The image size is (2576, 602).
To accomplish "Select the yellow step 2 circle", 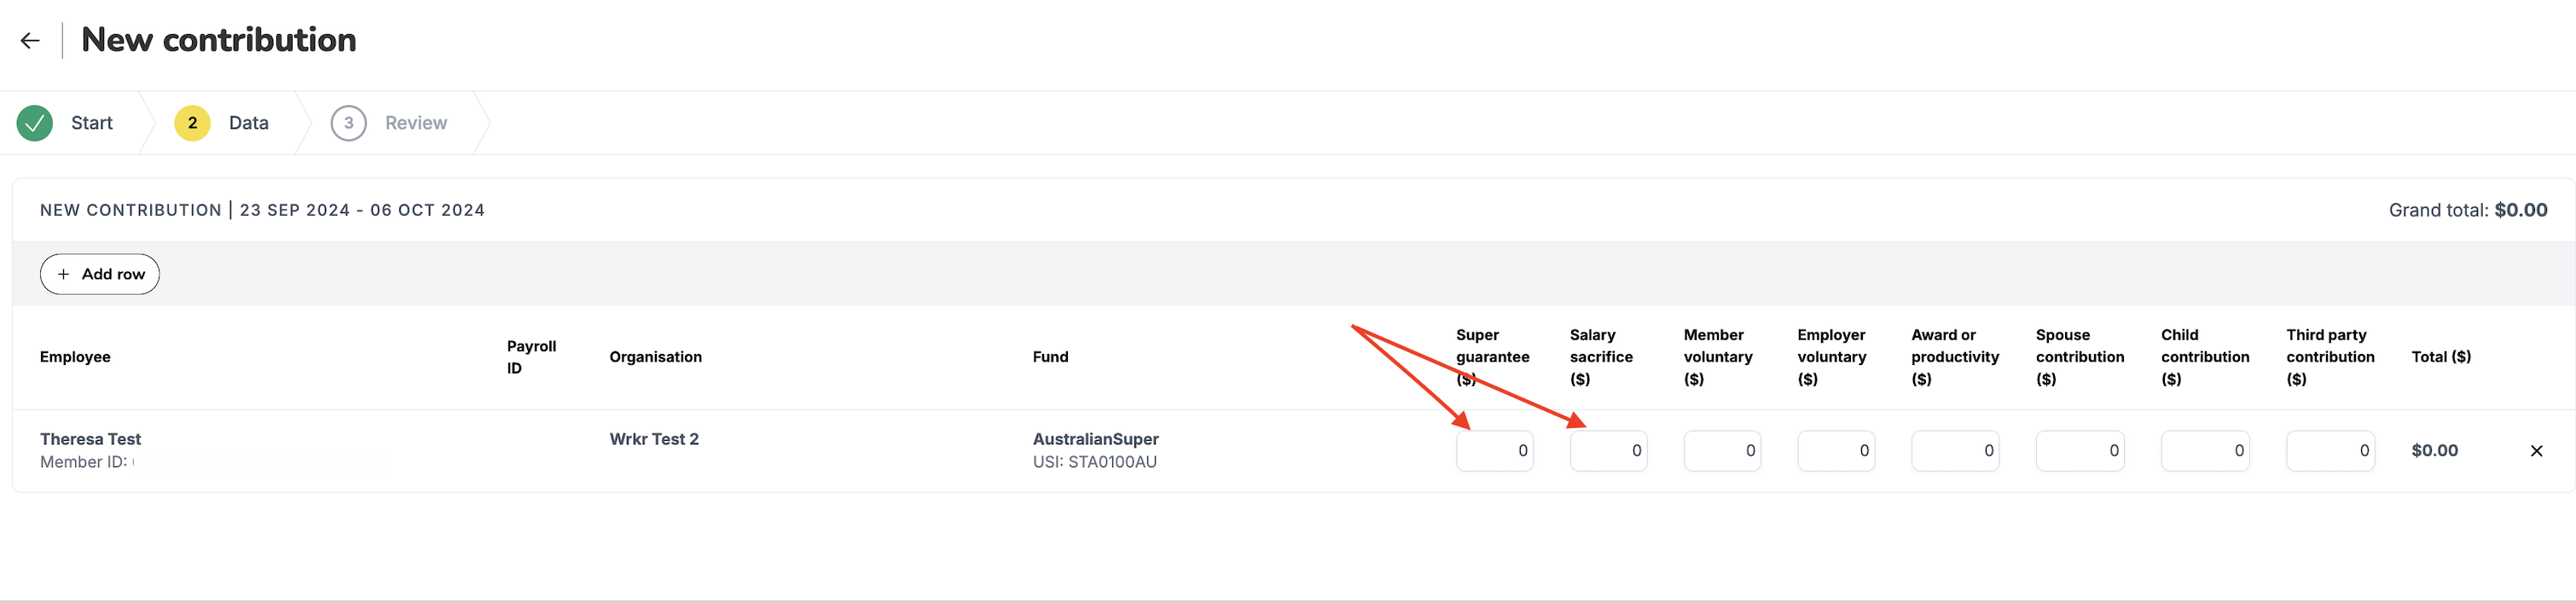I will [x=191, y=122].
